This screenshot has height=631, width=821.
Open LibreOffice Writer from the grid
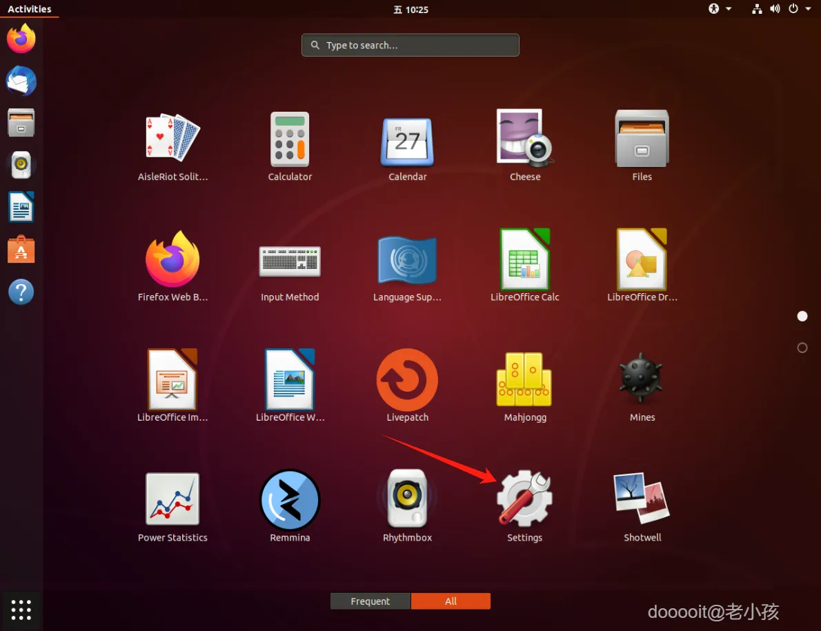point(290,385)
